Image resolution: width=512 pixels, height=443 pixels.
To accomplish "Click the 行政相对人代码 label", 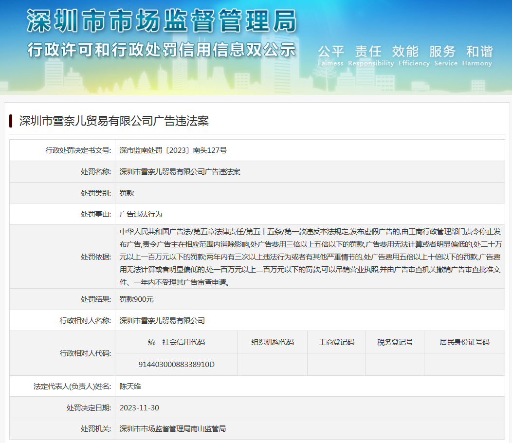I will [85, 353].
